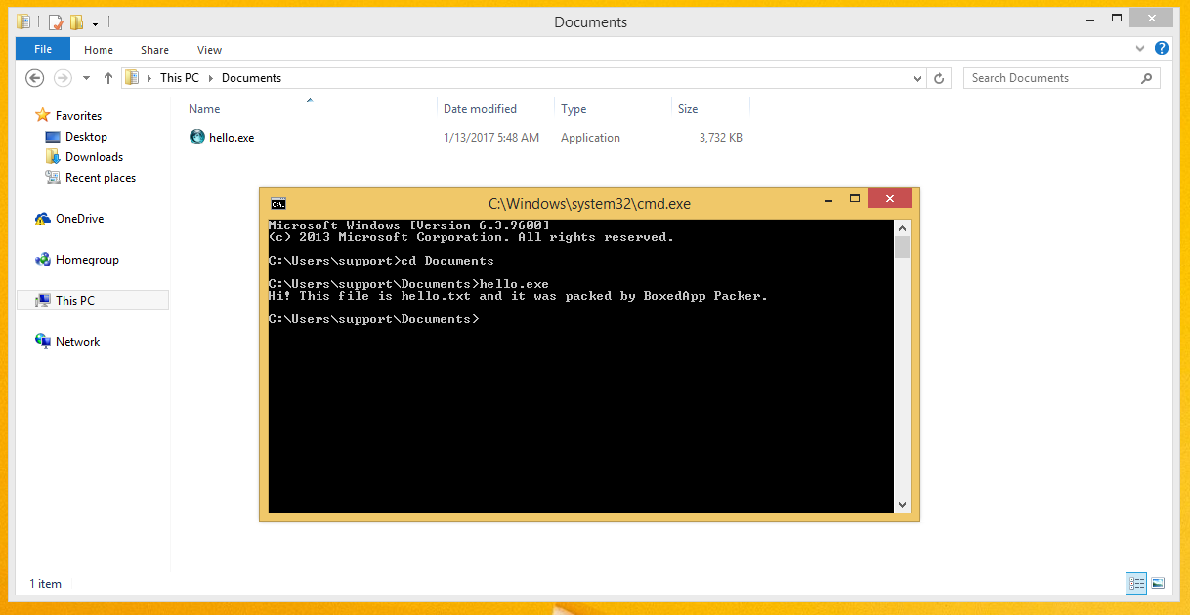The height and width of the screenshot is (615, 1190).
Task: Open the Customize Quick Access Toolbar dropdown
Action: pos(95,22)
